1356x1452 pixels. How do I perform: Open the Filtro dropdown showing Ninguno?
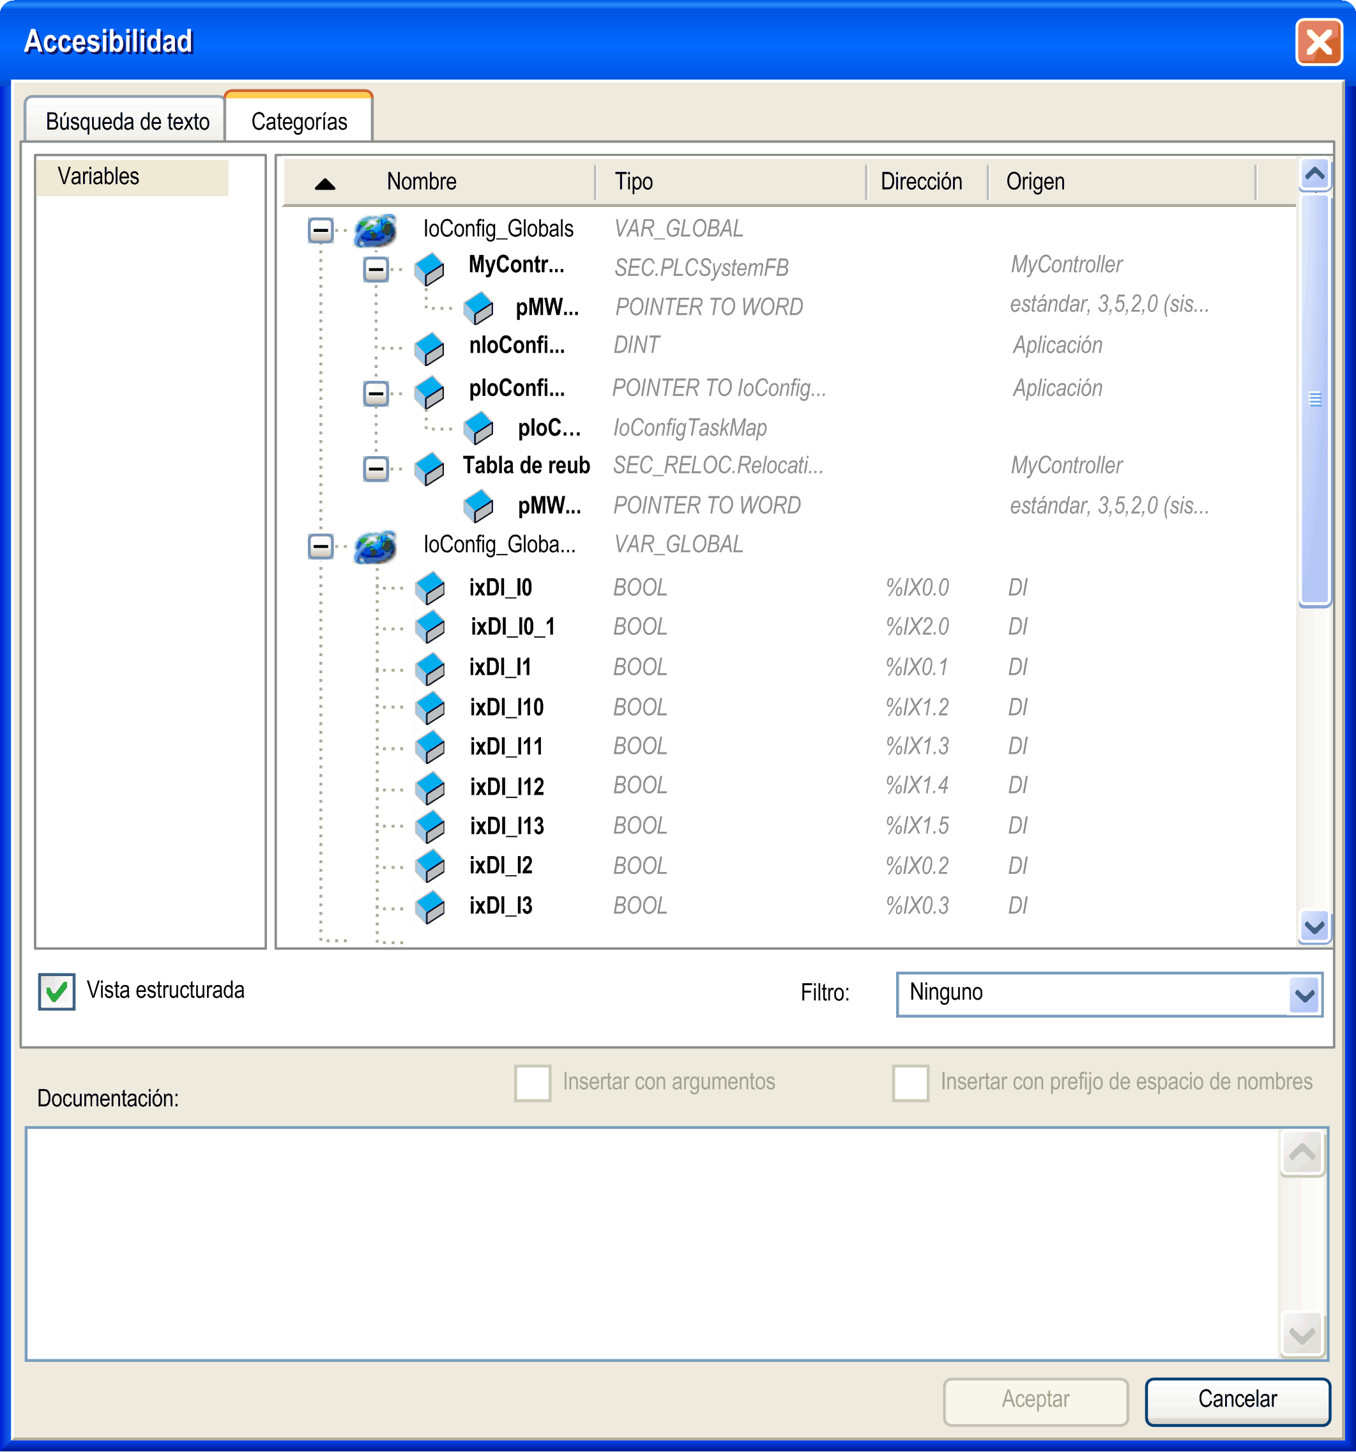(x=1304, y=995)
